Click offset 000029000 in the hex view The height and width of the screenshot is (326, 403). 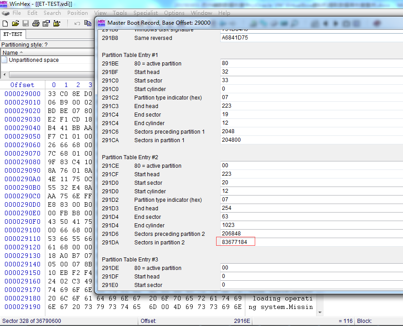click(22, 94)
